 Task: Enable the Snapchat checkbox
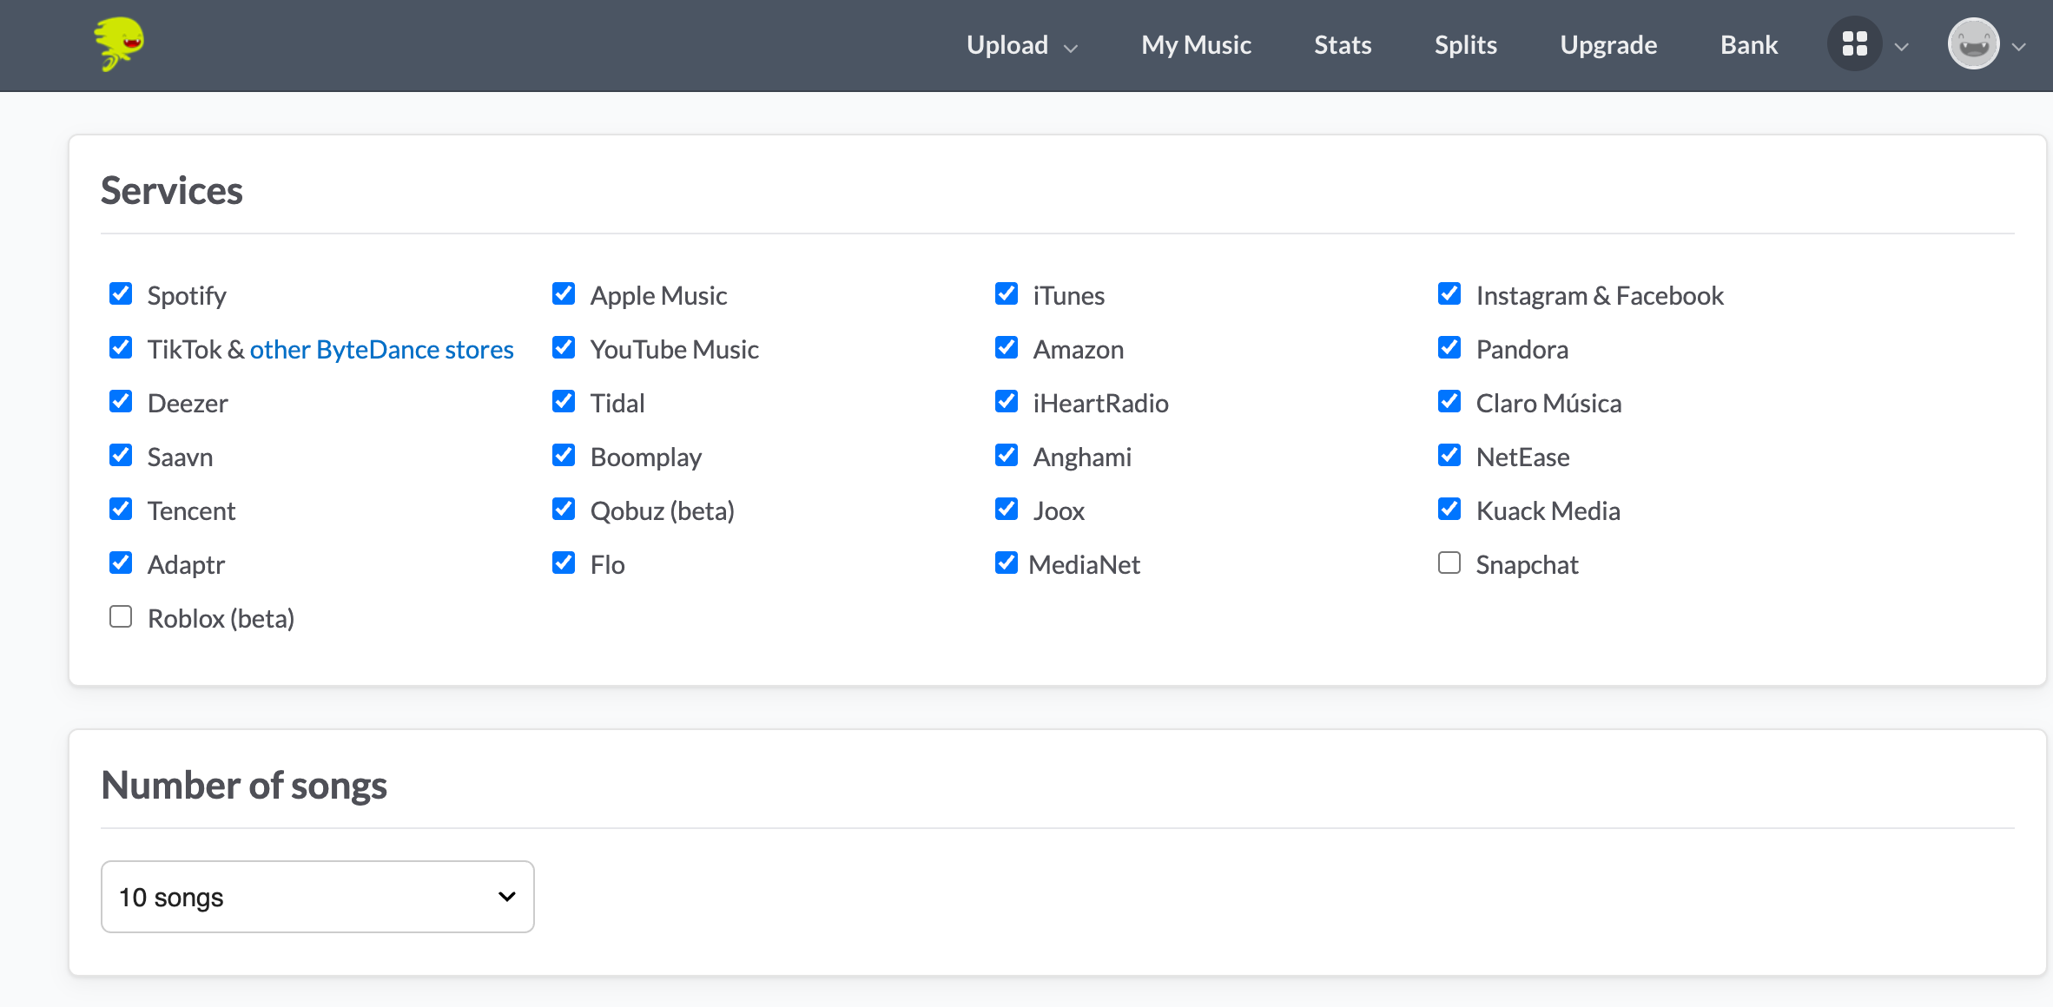[x=1449, y=563]
